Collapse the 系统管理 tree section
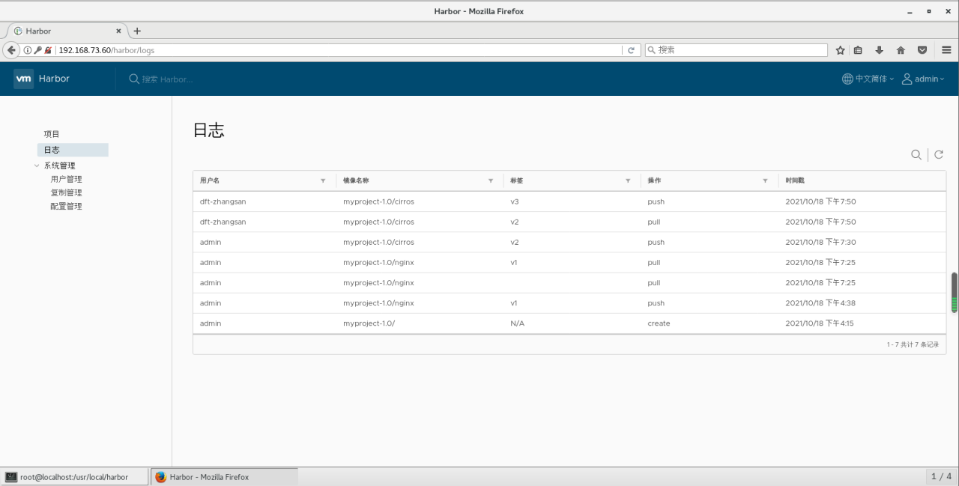The width and height of the screenshot is (959, 486). [x=37, y=165]
